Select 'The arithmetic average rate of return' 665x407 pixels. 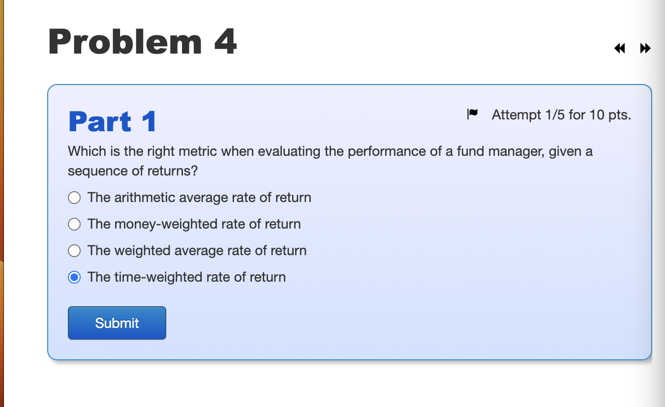coord(74,198)
